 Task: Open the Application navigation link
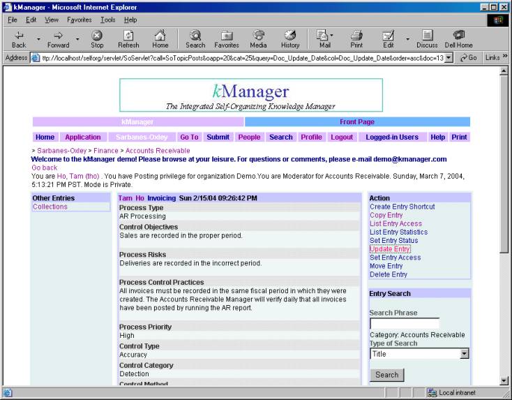[82, 138]
